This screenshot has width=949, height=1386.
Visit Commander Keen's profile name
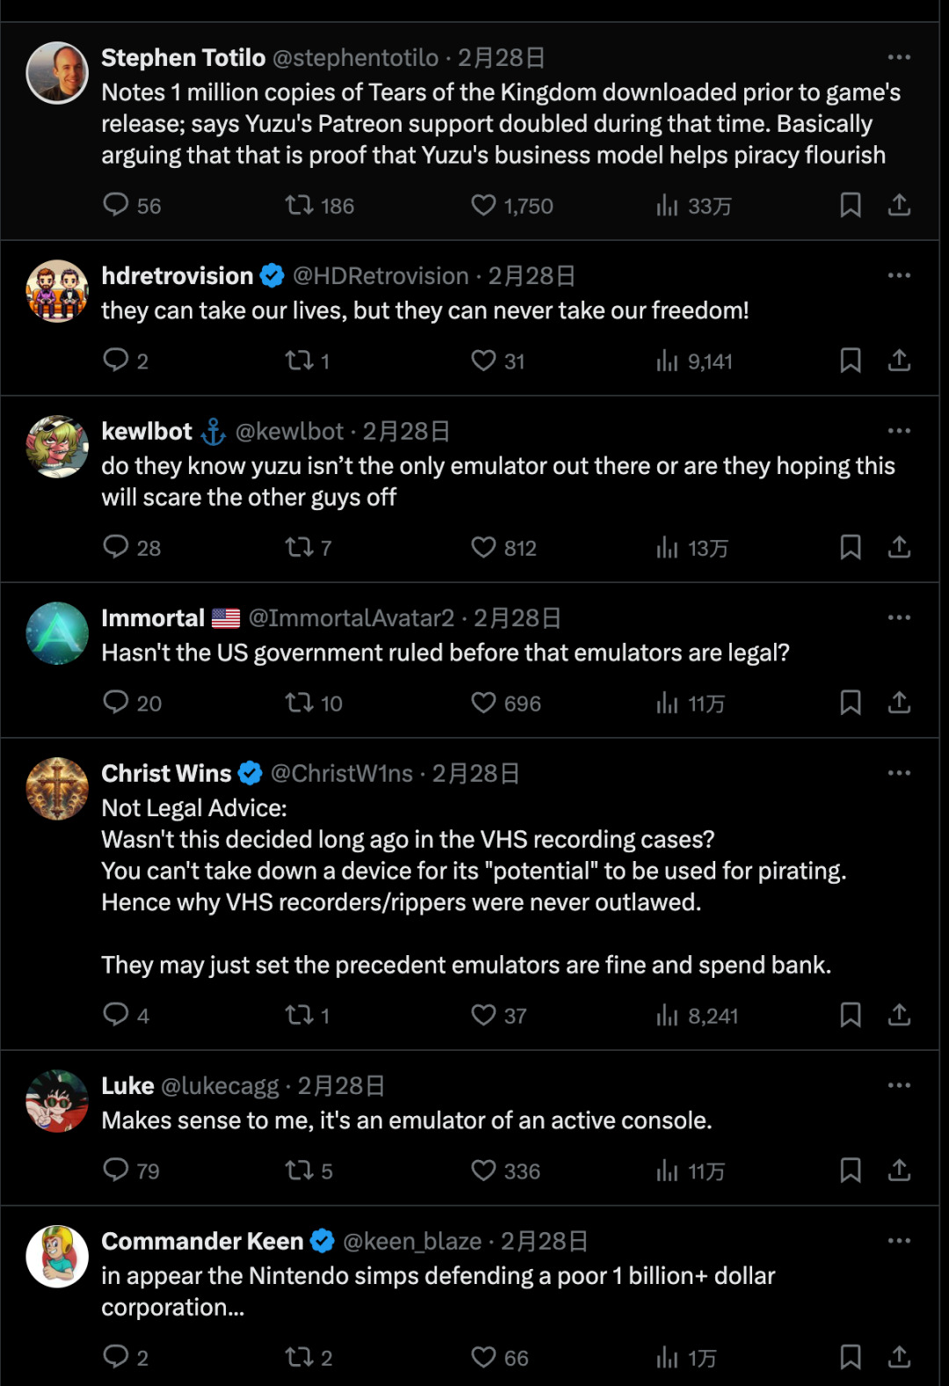pyautogui.click(x=202, y=1241)
